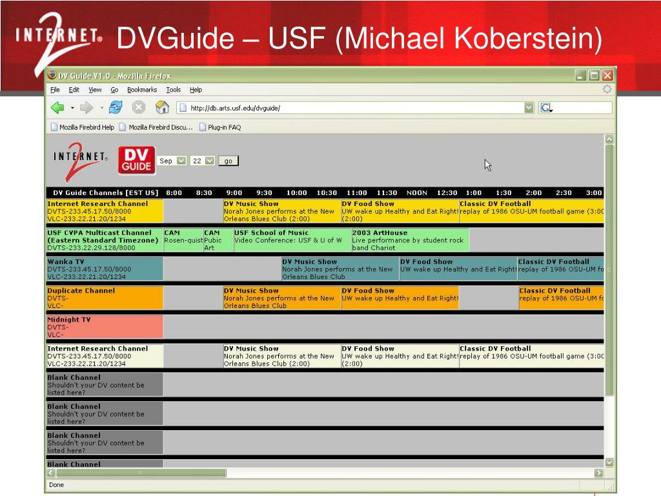The height and width of the screenshot is (496, 661).
Task: Click the horizontal scrollbar right arrow
Action: (x=598, y=473)
